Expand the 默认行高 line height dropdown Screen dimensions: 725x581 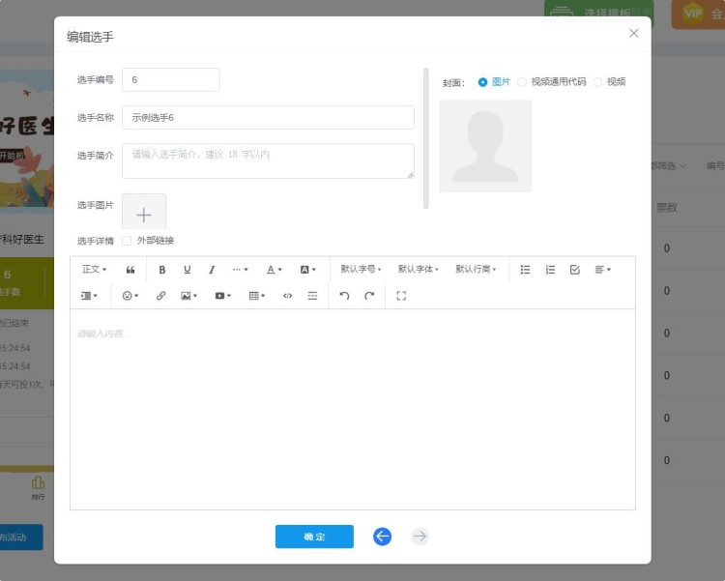point(476,270)
